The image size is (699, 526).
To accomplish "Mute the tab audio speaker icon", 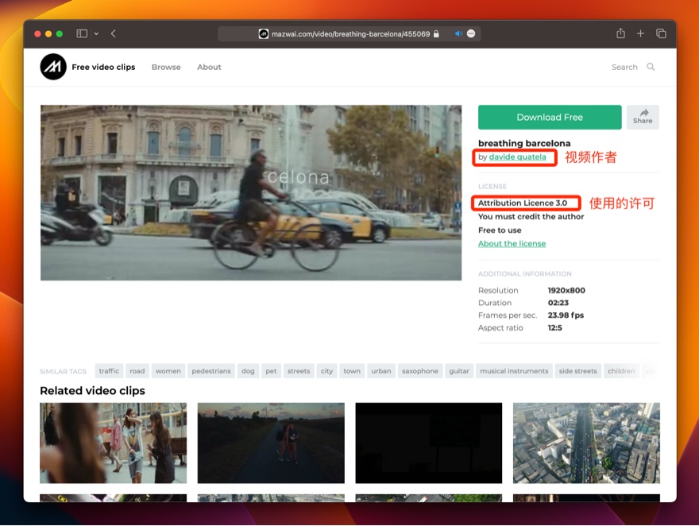I will [458, 34].
